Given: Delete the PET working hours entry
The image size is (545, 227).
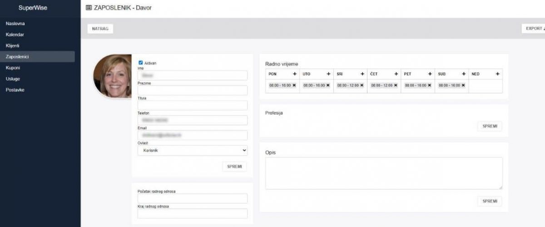Looking at the screenshot, I should click(430, 85).
